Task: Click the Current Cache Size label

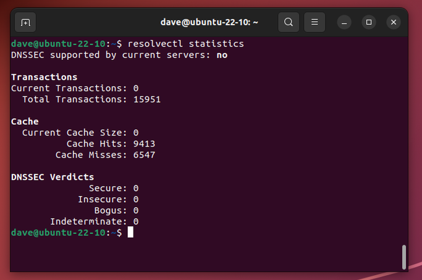Action: click(74, 133)
